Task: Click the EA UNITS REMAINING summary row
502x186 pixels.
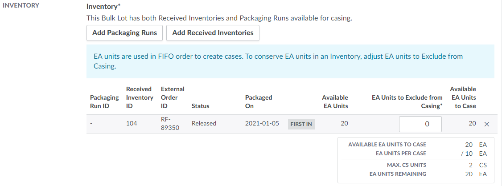Action: (416, 174)
